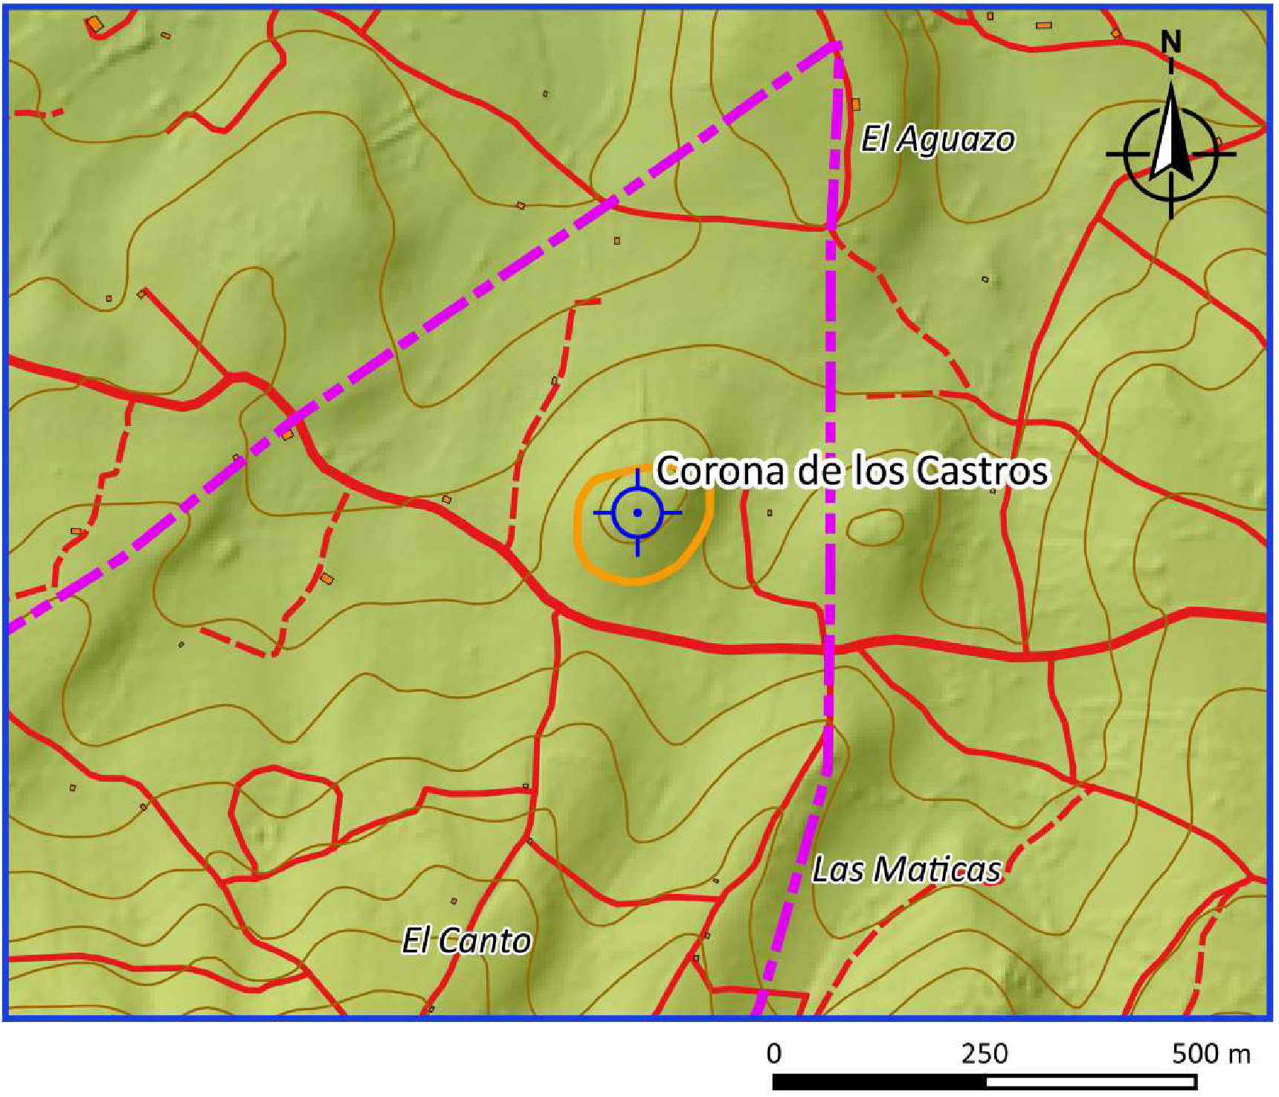Click the 500 m scale bar label
Screen dimensions: 1279x1097
click(x=1211, y=1053)
